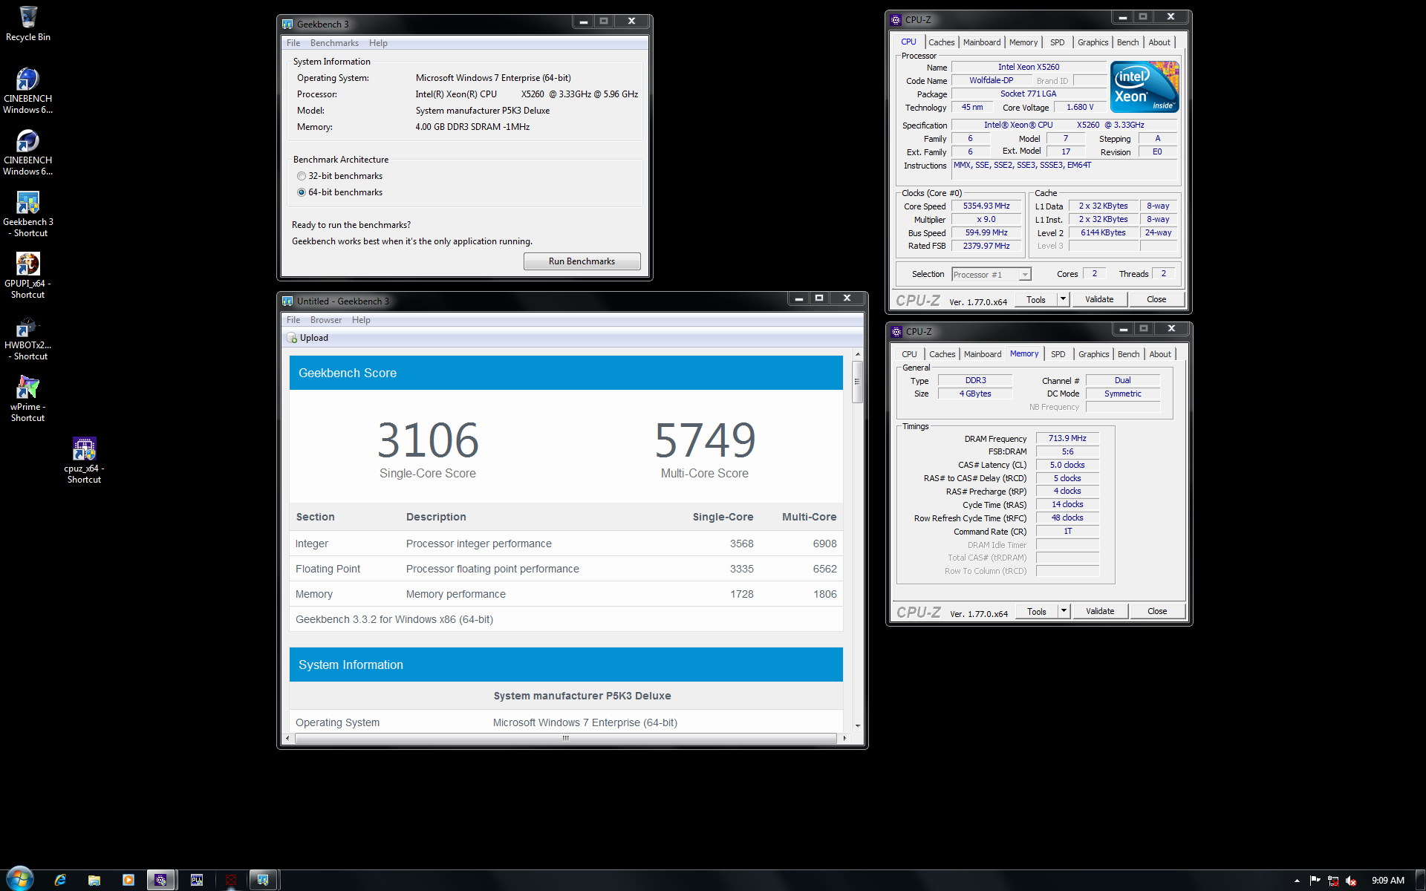
Task: Open the Recycle Bin desktop icon
Action: coord(28,23)
